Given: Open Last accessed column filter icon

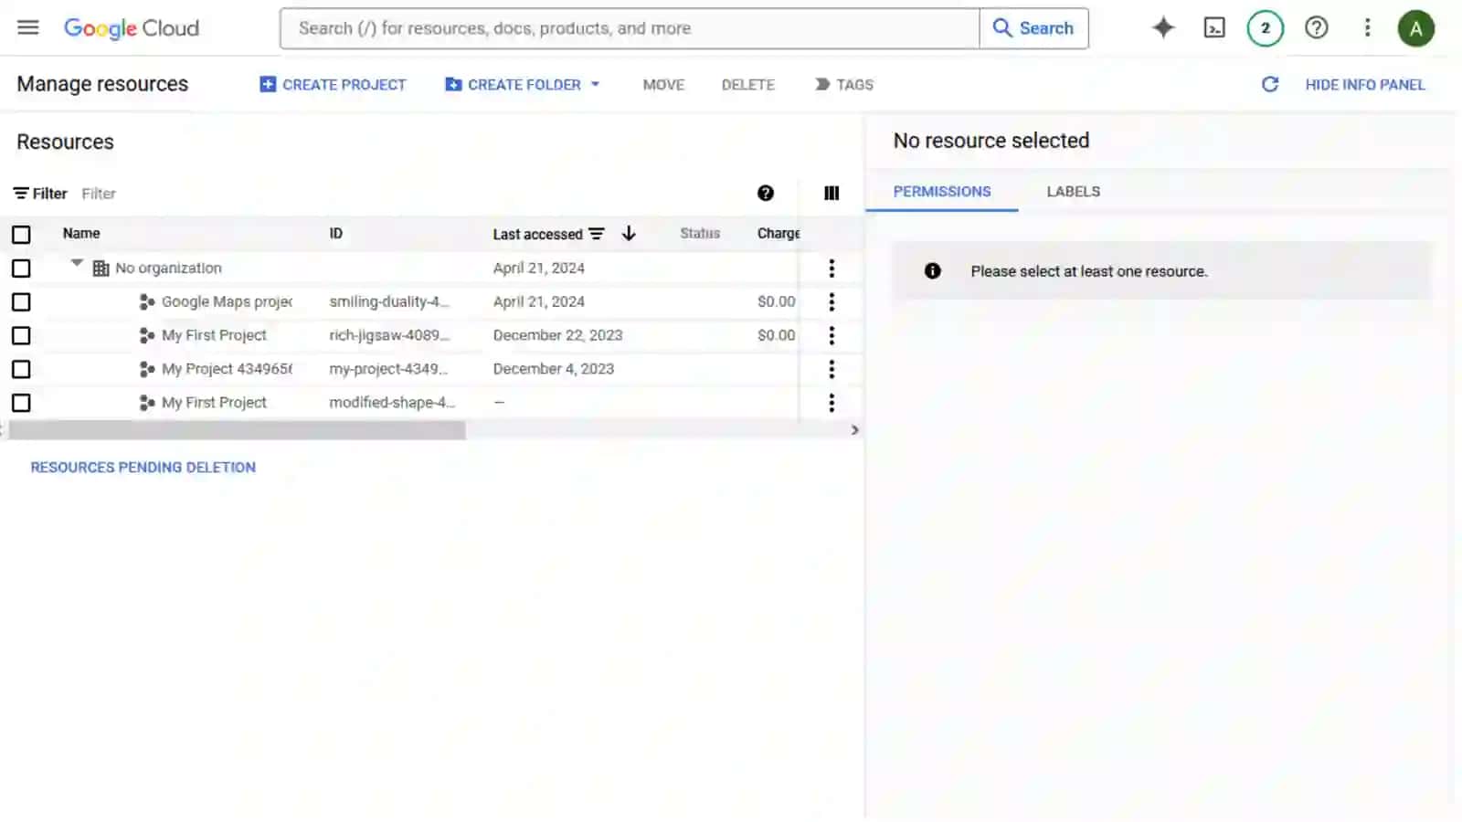Looking at the screenshot, I should pos(597,234).
